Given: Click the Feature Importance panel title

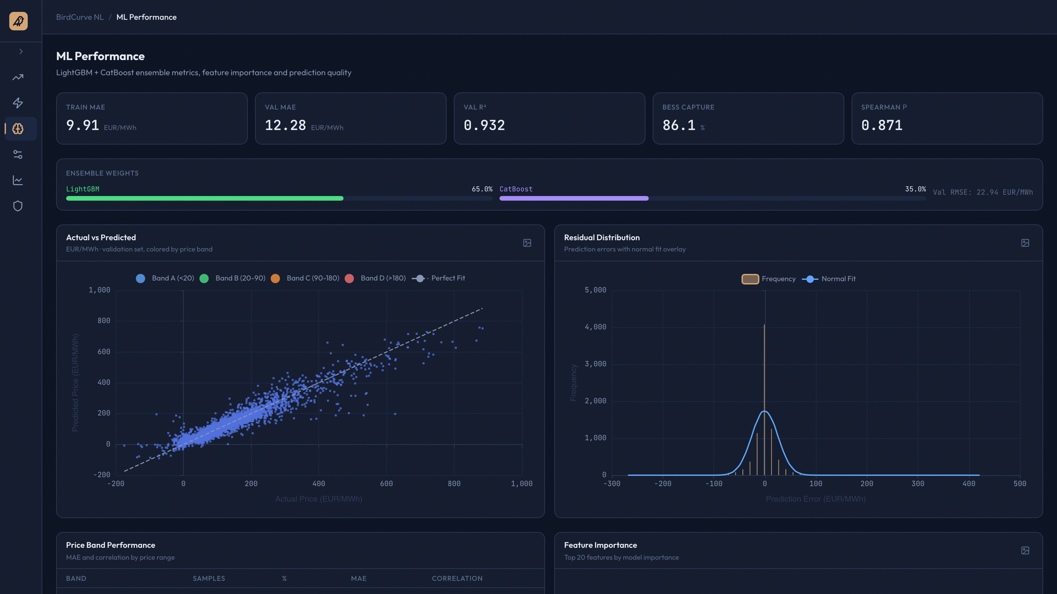Looking at the screenshot, I should click(x=601, y=545).
